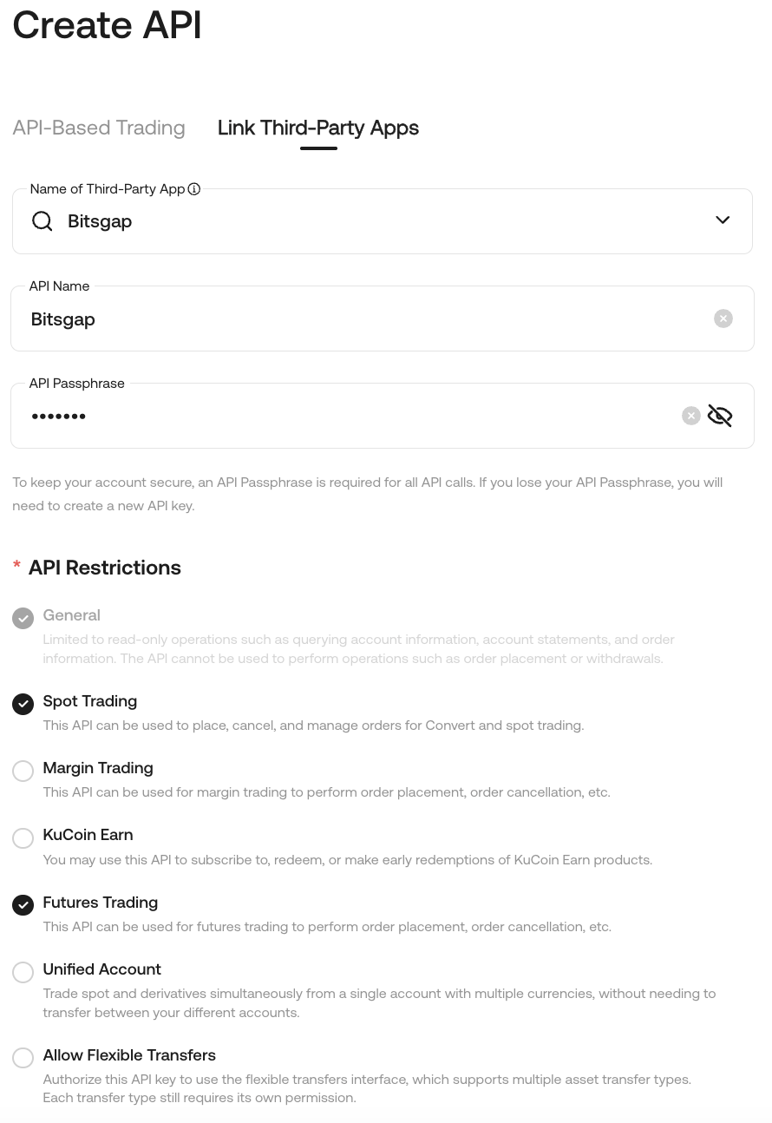Click into the API Name input field
The height and width of the screenshot is (1123, 772).
[x=364, y=319]
